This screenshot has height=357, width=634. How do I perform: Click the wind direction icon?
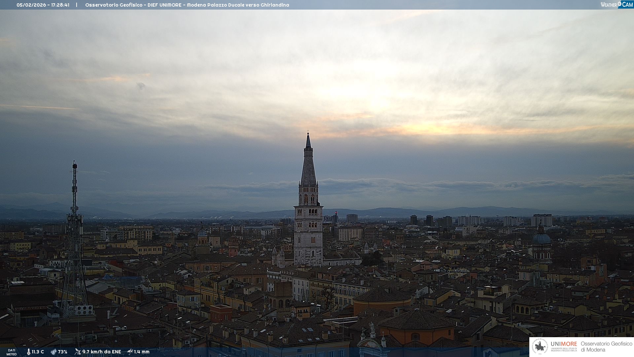click(x=78, y=352)
